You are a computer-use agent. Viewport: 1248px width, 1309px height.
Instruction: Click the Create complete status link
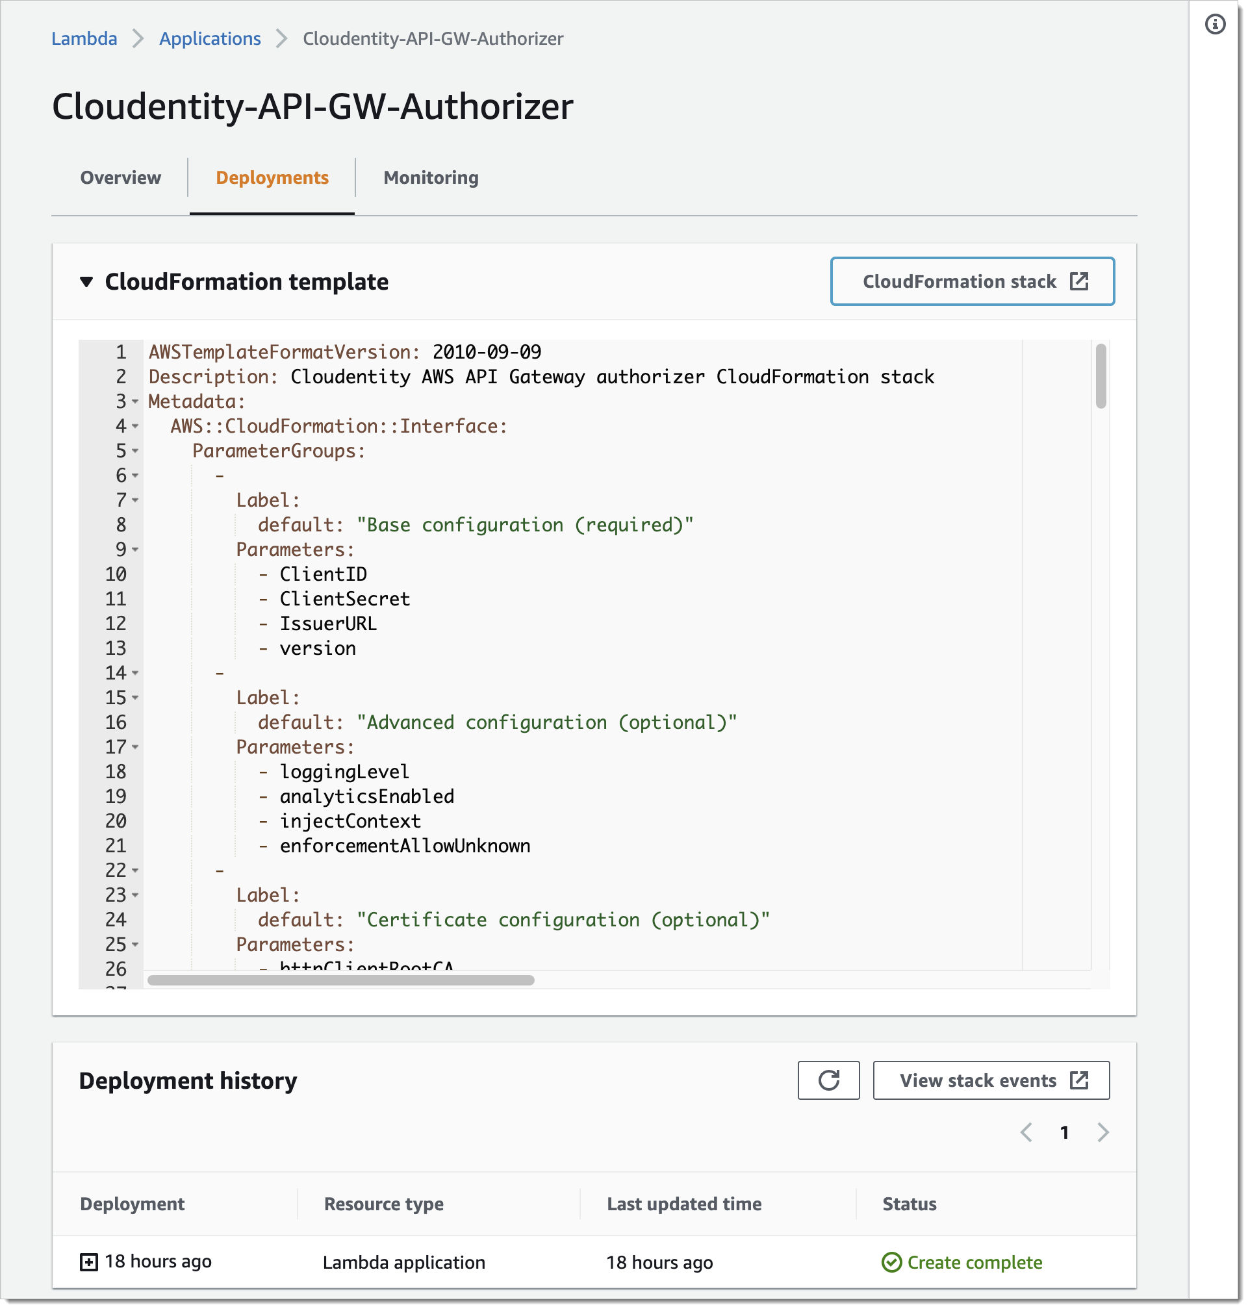pos(974,1262)
